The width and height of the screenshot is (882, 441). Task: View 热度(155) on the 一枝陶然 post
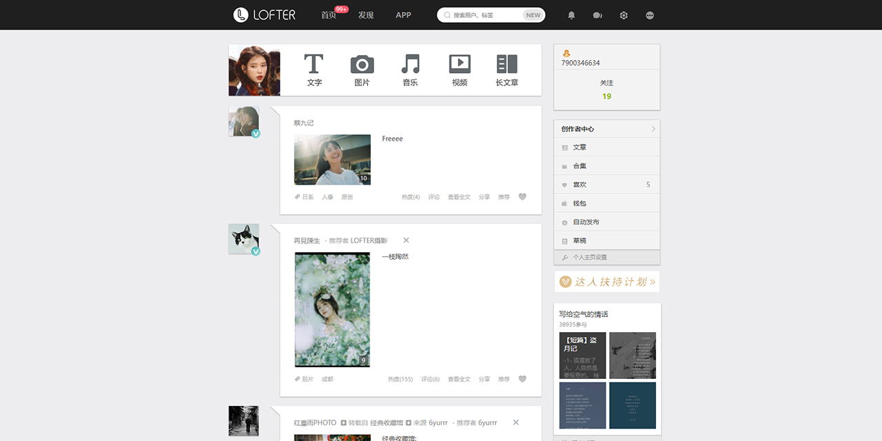click(x=400, y=380)
